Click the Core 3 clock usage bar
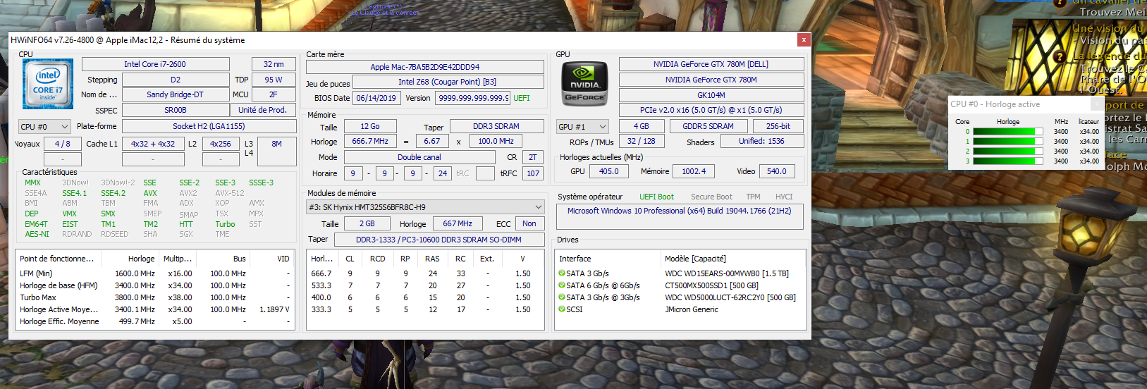Image resolution: width=1147 pixels, height=389 pixels. coord(1008,161)
